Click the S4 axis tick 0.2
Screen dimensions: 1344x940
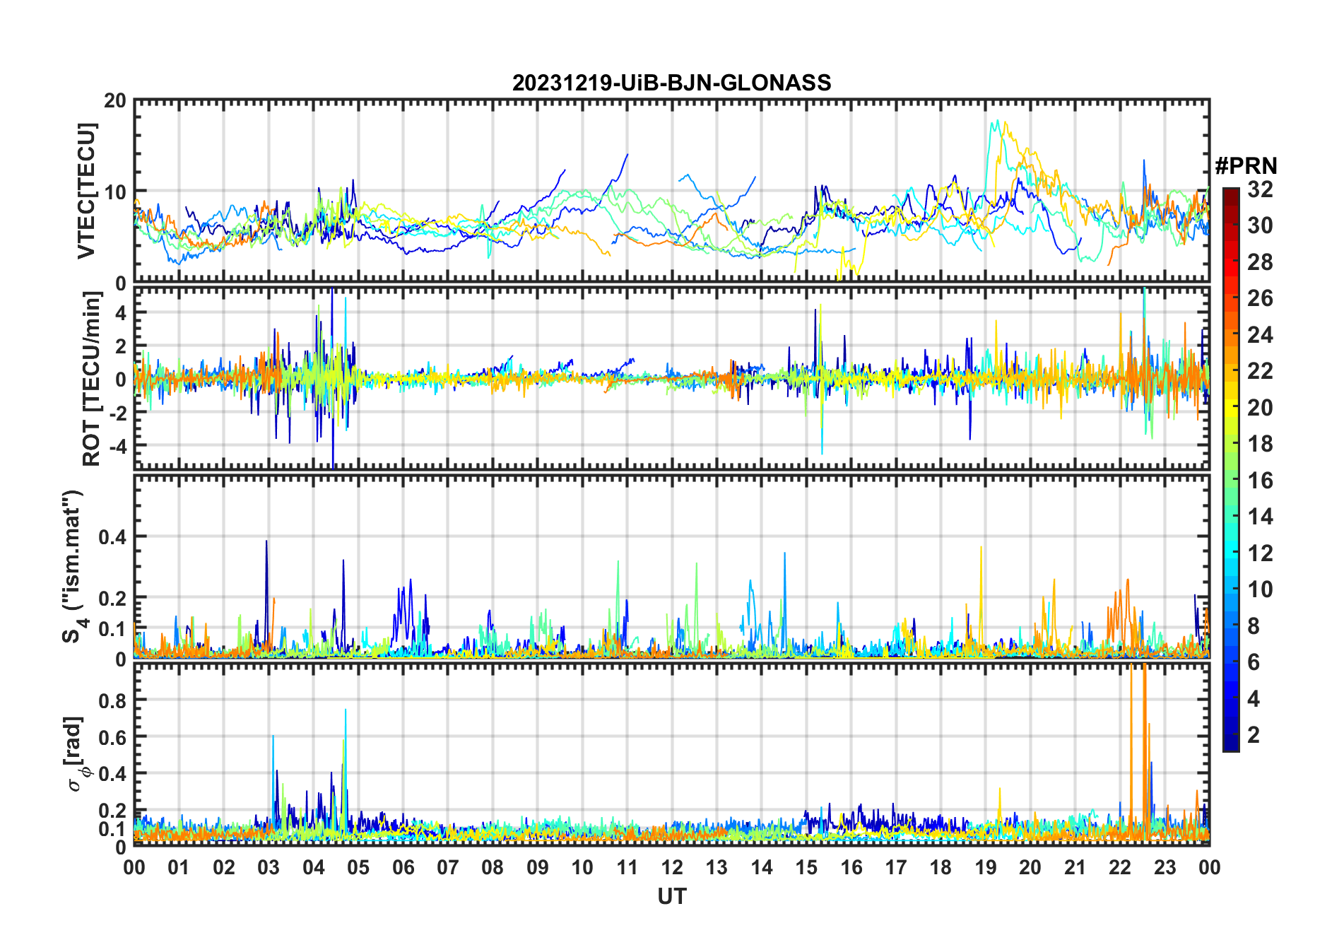(x=112, y=598)
